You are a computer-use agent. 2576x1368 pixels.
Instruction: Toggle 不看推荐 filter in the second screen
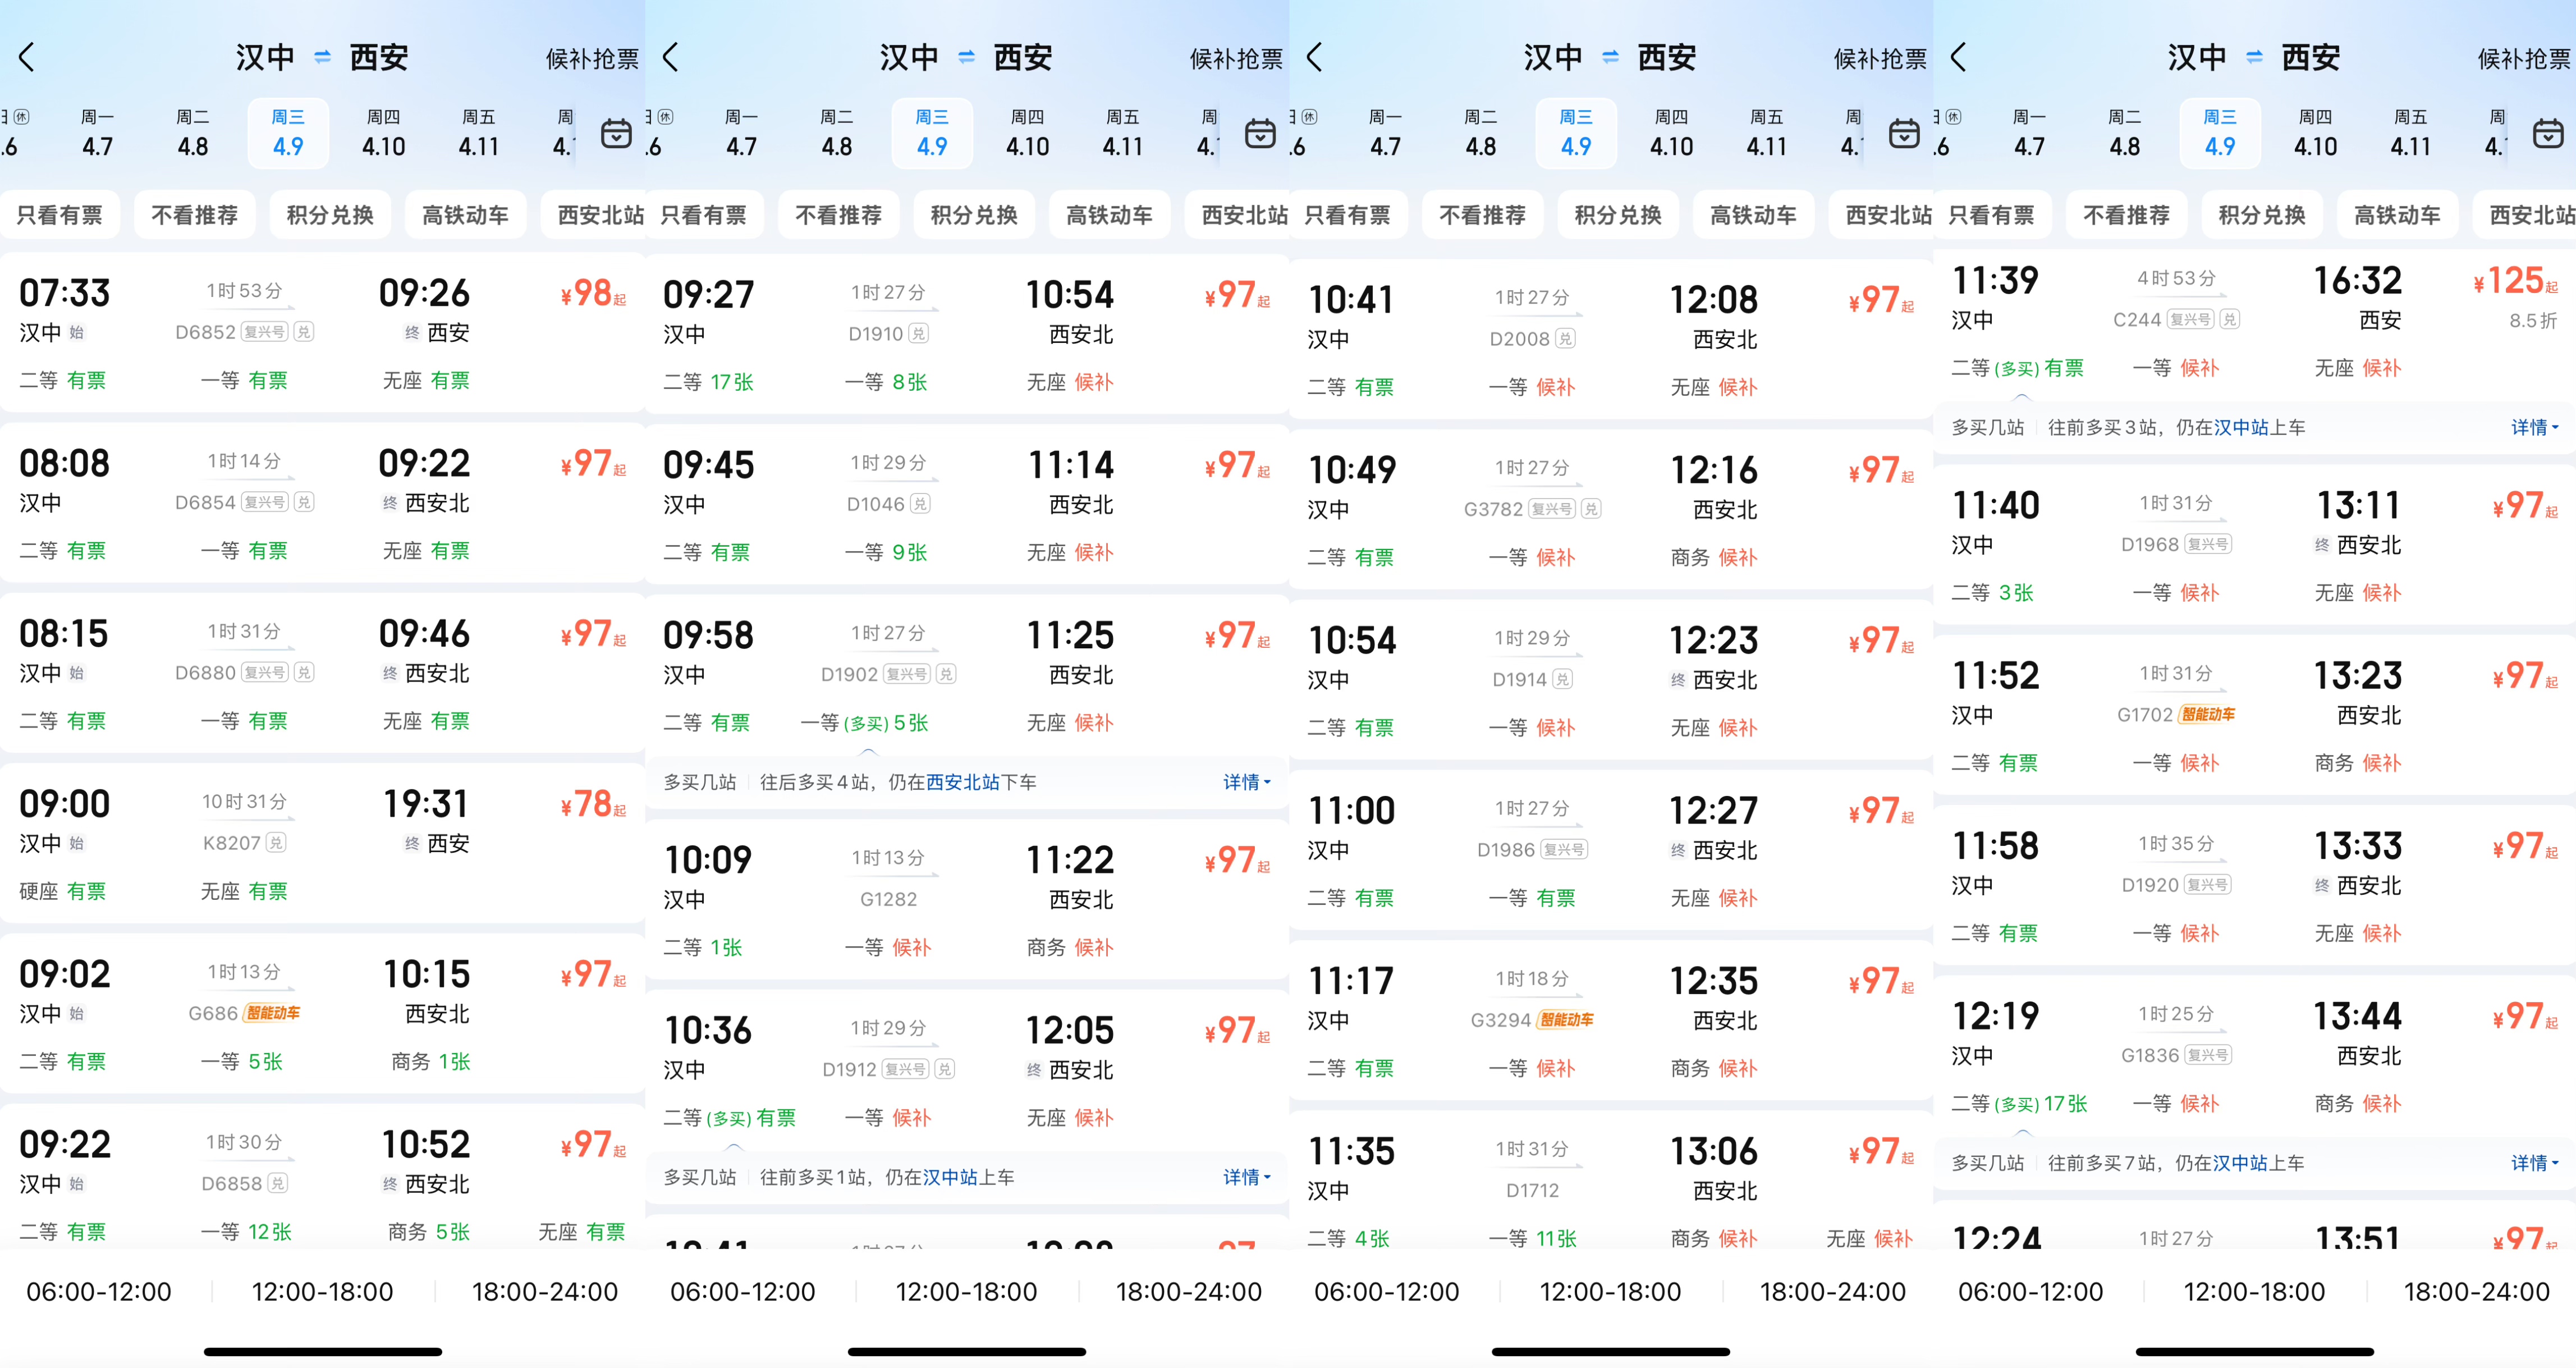(838, 215)
